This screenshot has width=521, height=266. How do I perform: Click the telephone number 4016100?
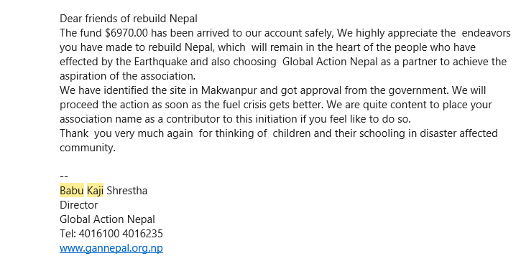(x=99, y=234)
